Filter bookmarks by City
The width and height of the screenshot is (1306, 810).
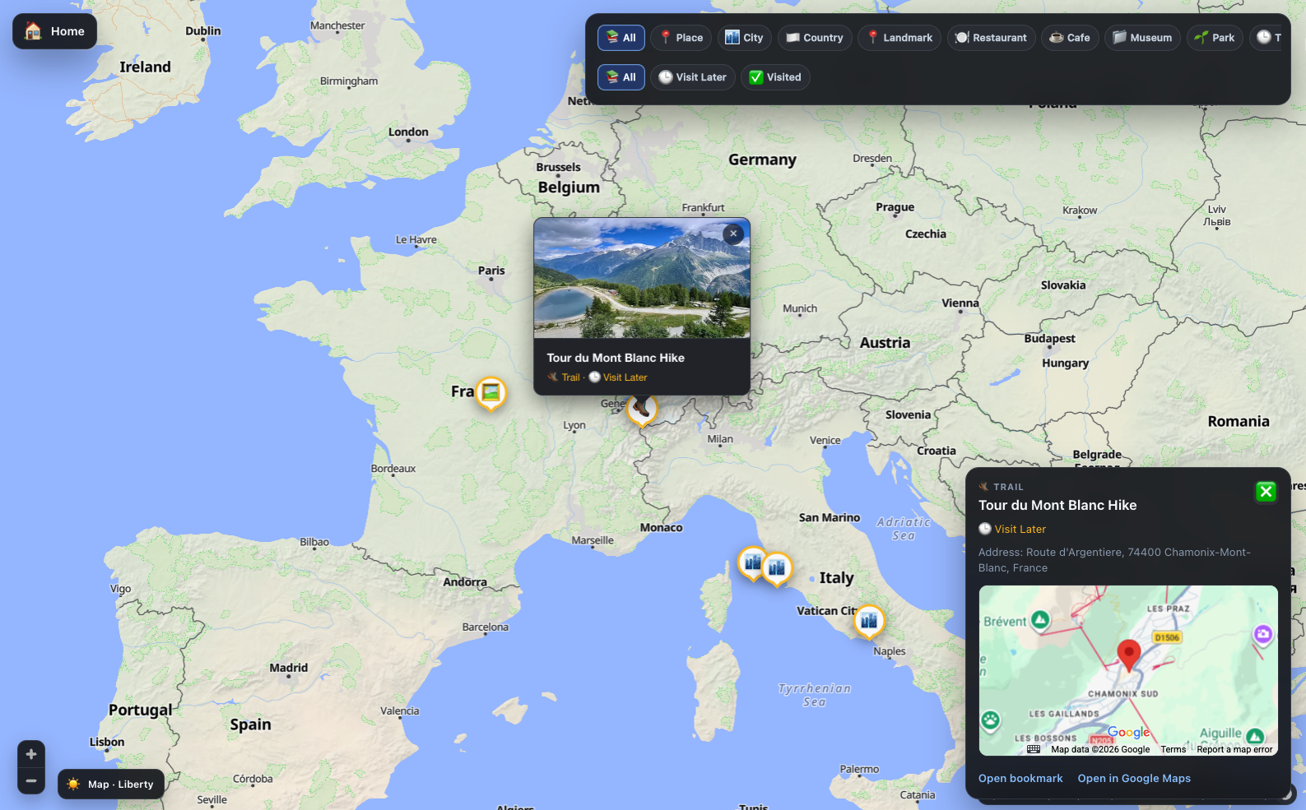click(x=744, y=38)
